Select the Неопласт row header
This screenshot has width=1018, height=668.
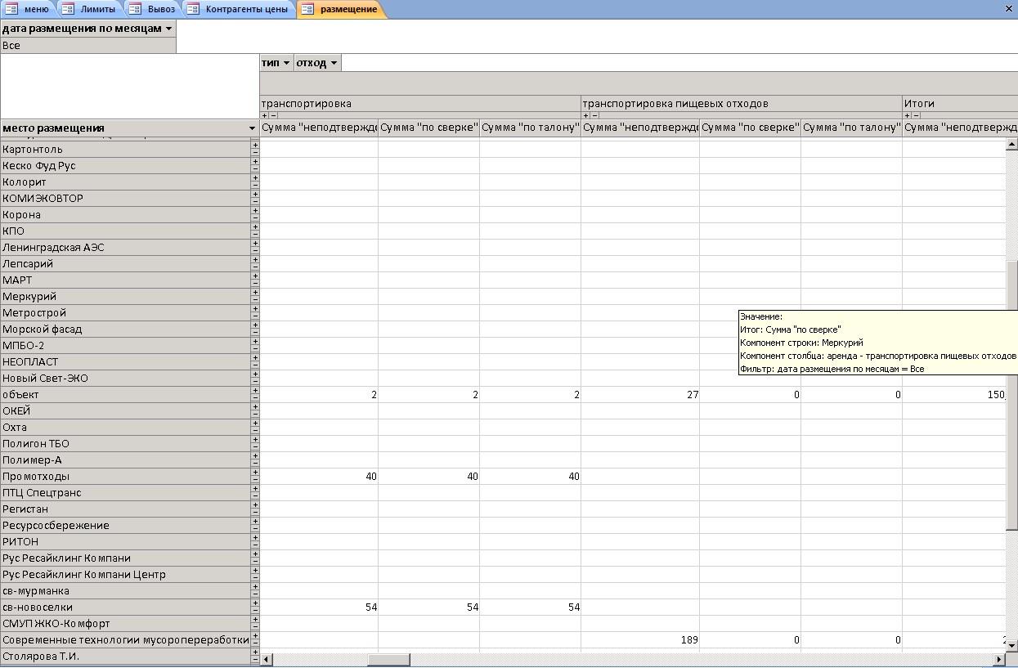coord(126,362)
